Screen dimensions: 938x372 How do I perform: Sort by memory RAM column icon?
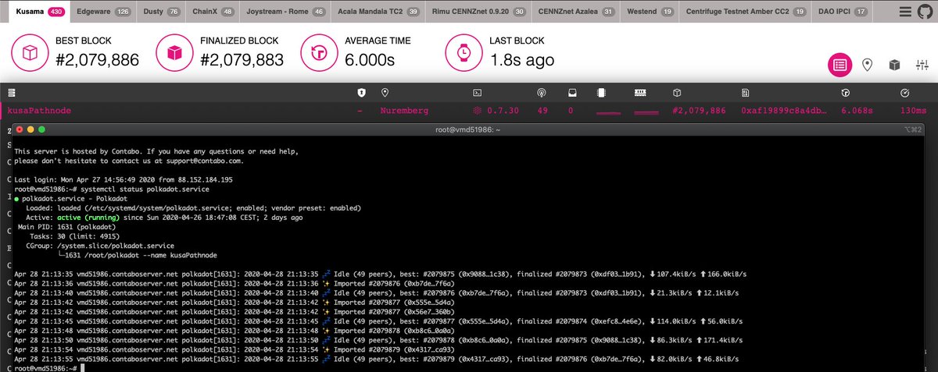pos(640,93)
